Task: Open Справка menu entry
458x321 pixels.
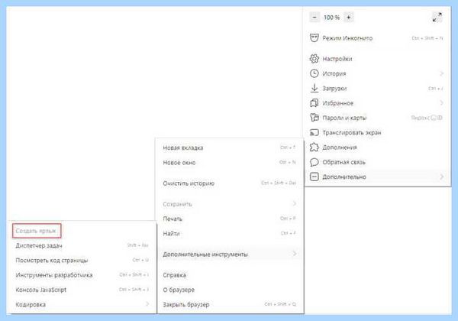Action: pos(230,275)
